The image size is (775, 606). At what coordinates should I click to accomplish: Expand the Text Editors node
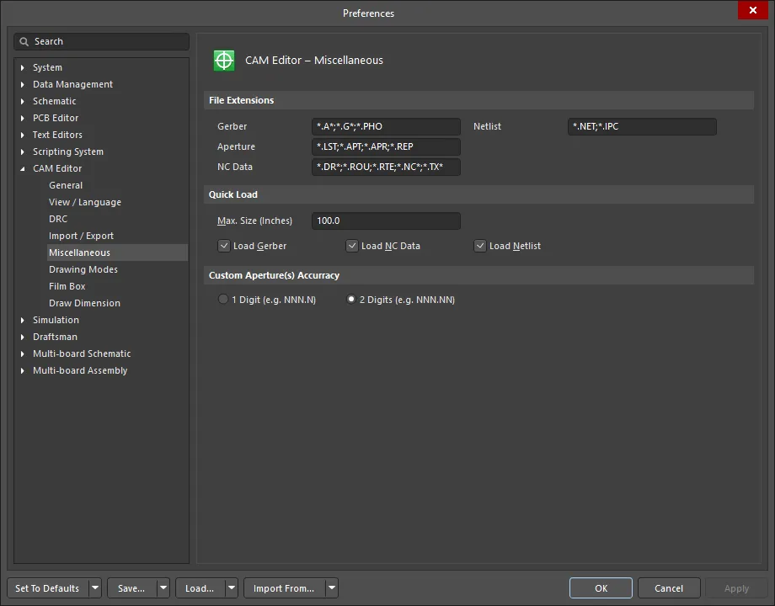[22, 135]
